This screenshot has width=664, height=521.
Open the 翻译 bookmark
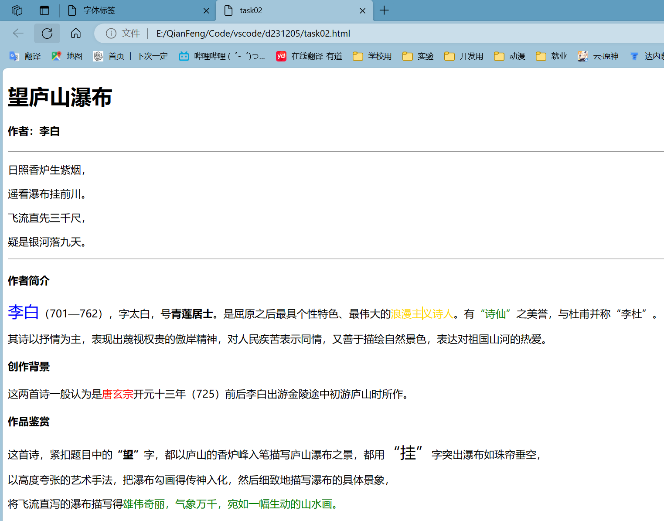[25, 56]
